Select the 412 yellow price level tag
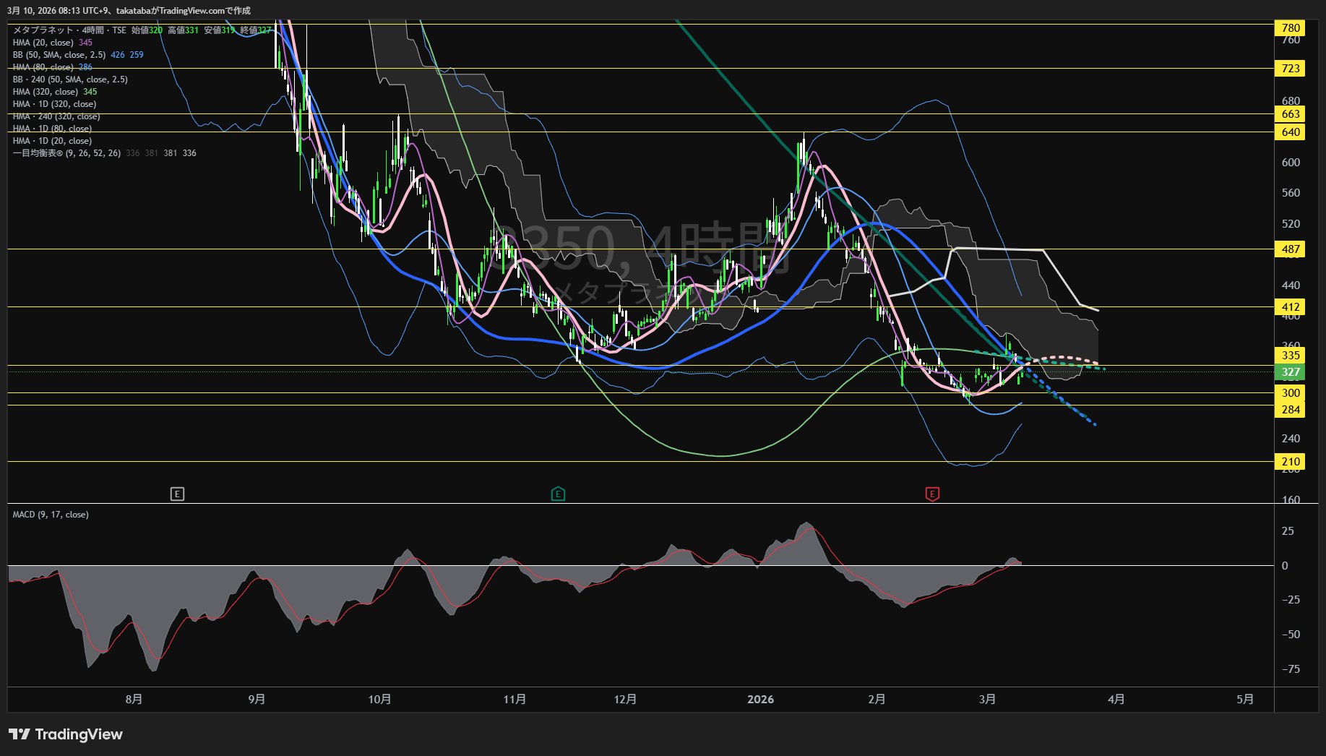Image resolution: width=1326 pixels, height=756 pixels. [x=1291, y=307]
